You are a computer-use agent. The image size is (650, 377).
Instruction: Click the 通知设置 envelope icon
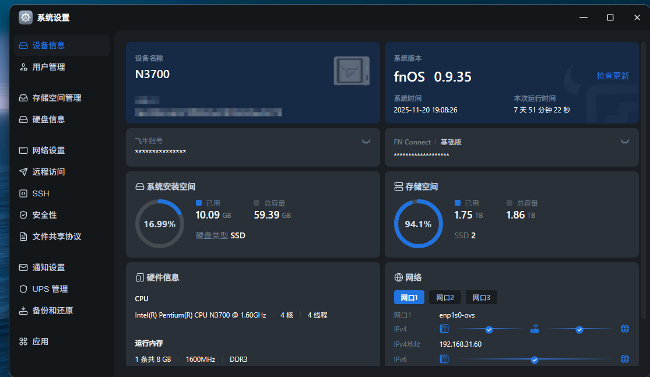[x=23, y=267]
